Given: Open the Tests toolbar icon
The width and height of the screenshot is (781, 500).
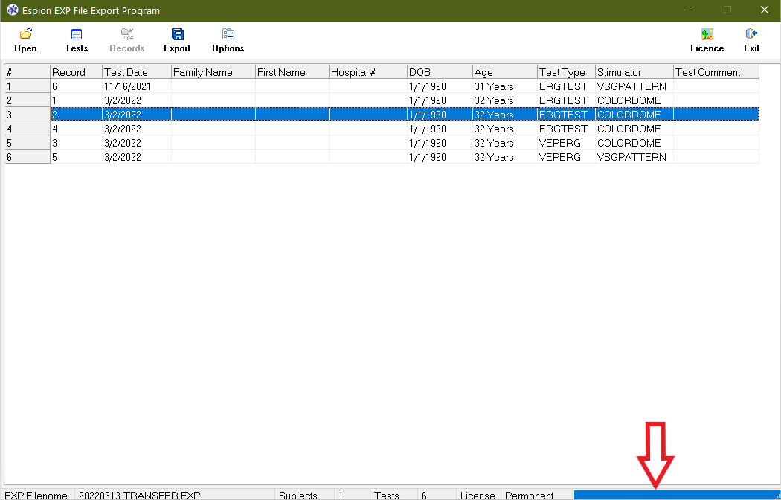Looking at the screenshot, I should (76, 34).
